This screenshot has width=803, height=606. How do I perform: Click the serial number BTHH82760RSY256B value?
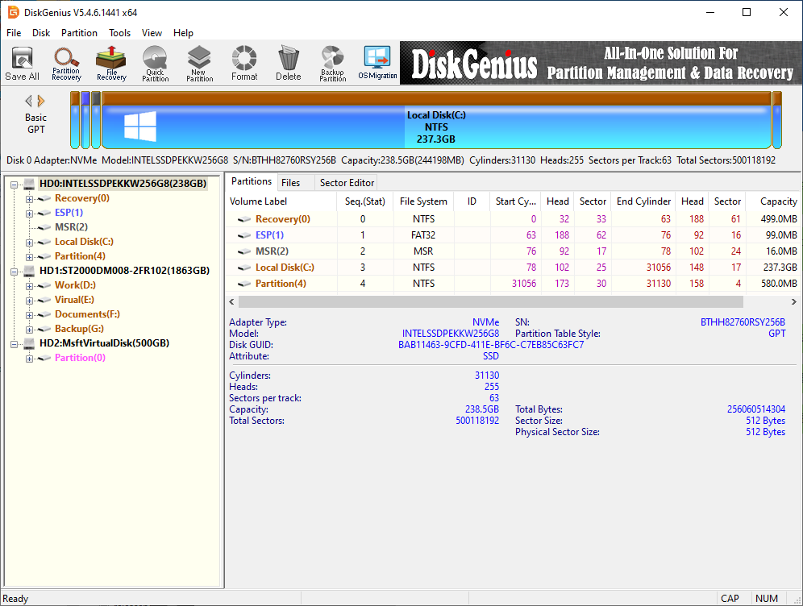coord(743,322)
